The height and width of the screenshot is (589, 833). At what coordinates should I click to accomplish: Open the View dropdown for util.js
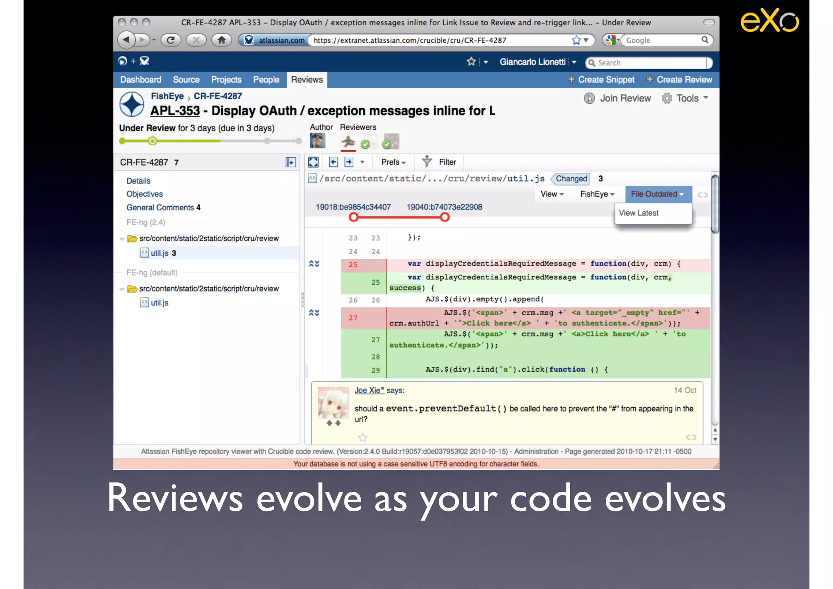tap(552, 194)
